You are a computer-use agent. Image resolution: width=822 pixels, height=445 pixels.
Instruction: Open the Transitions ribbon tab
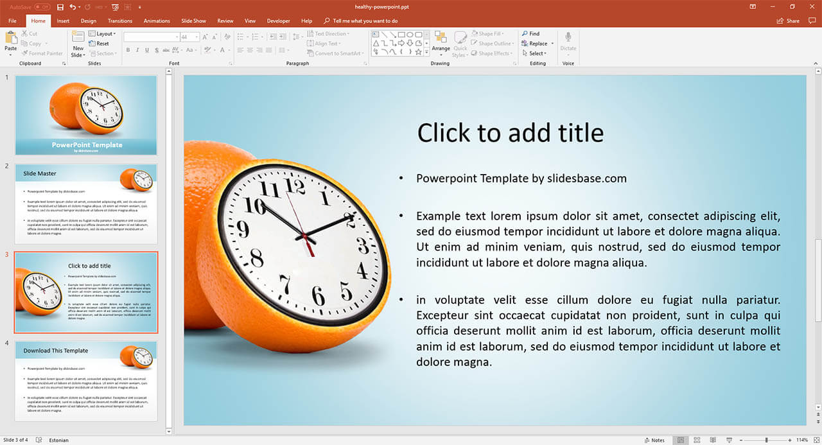(120, 21)
